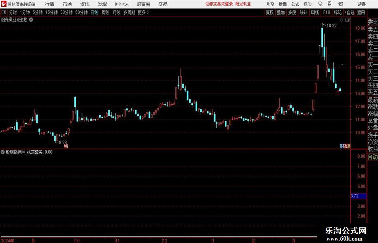Open the 多周期 multi-period view

129,12
